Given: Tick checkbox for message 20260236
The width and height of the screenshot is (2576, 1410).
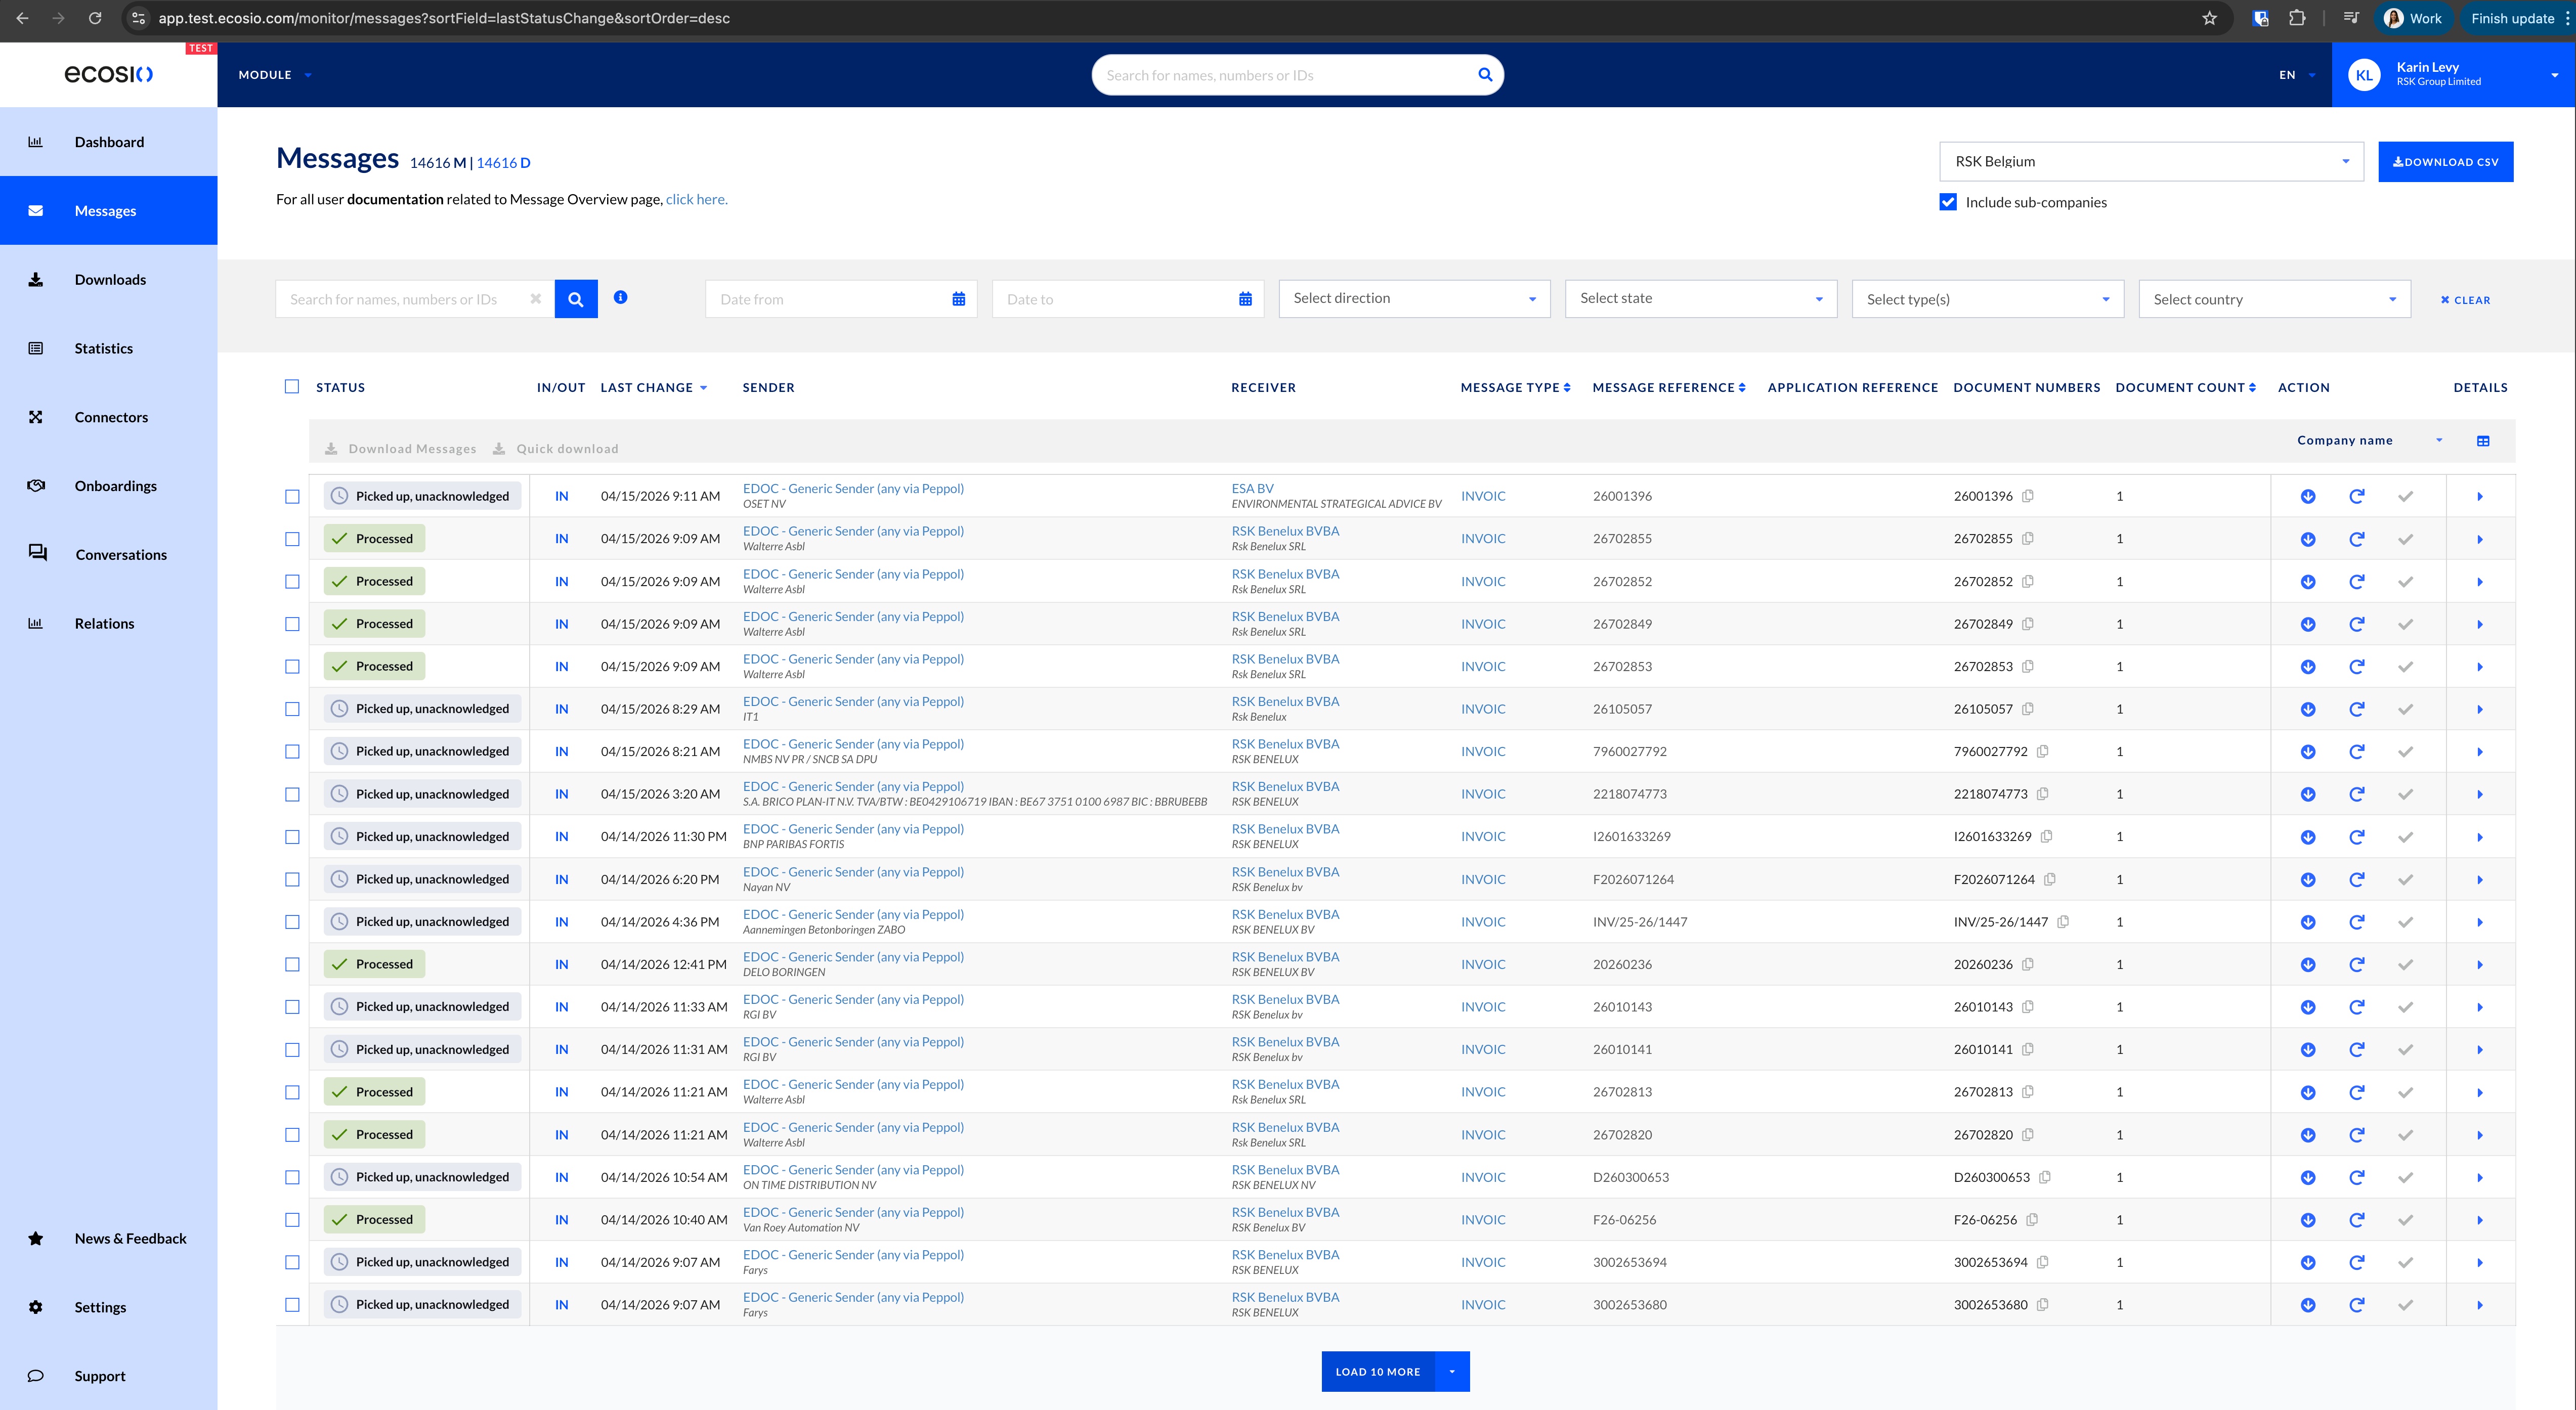Looking at the screenshot, I should click(292, 965).
